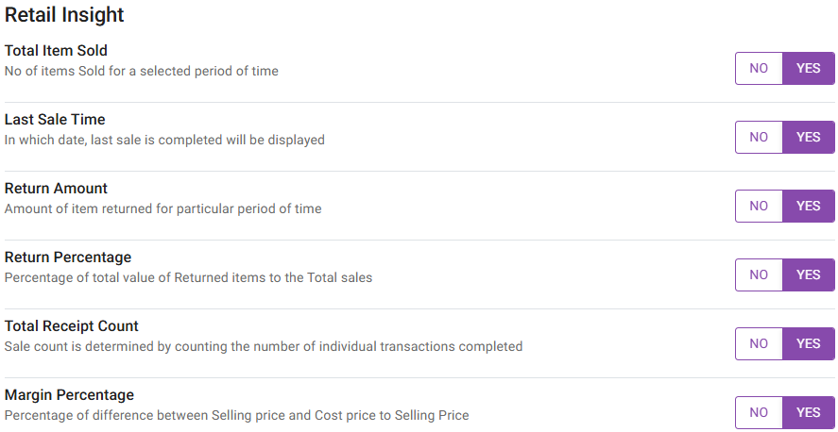Click the Retail Insight heading
838x432 pixels.
click(64, 15)
